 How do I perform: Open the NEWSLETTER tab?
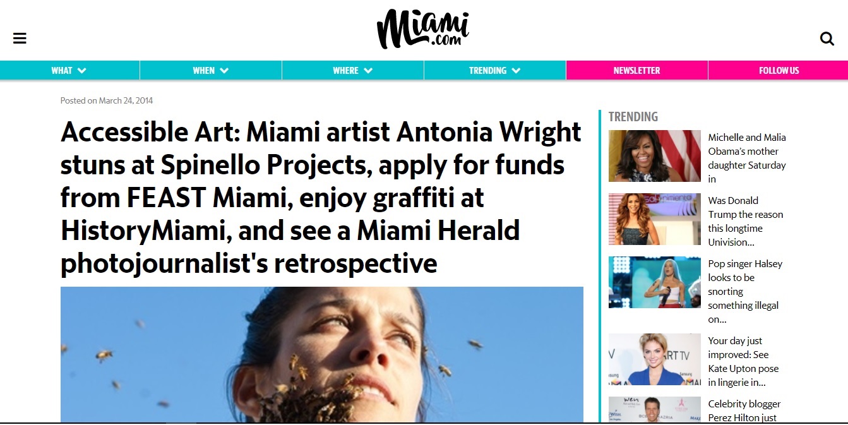coord(637,71)
